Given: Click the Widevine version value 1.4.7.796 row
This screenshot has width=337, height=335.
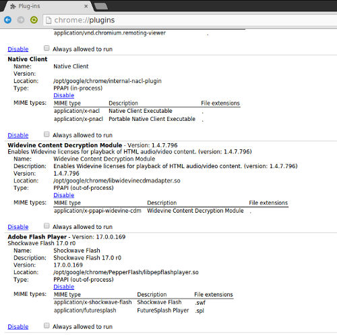Looking at the screenshot, I should pos(66,174).
